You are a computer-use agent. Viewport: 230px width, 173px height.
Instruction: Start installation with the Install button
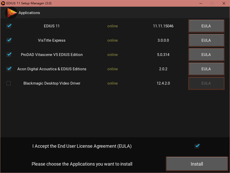point(197,164)
